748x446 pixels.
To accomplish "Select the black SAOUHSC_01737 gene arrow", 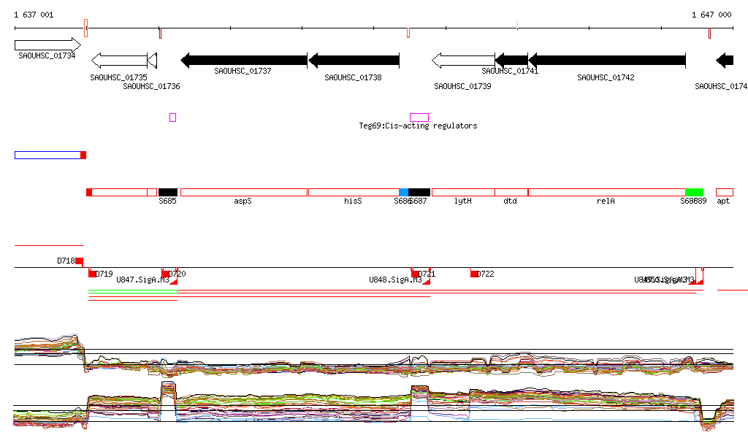I will [x=244, y=61].
